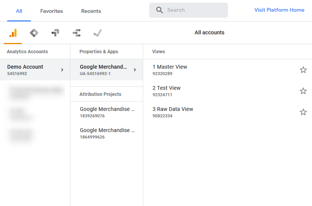The image size is (312, 206).
Task: Open attribution project 1864999626
Action: [107, 133]
